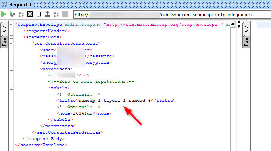Click the gray cancel request square

[x=65, y=14]
